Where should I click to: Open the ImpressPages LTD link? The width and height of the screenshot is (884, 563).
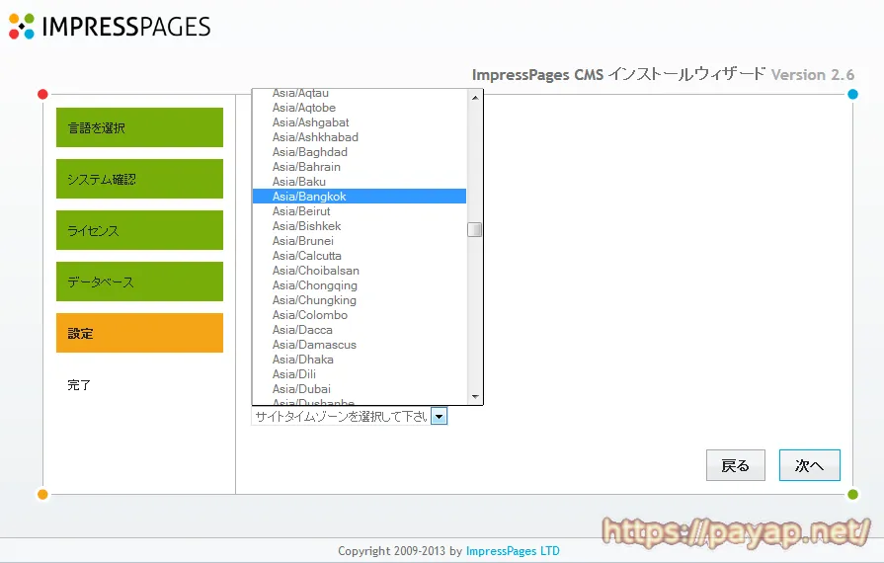pos(513,550)
